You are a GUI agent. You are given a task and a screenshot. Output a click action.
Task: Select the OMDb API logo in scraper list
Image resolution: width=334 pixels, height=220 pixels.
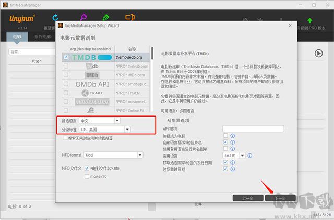pos(92,84)
